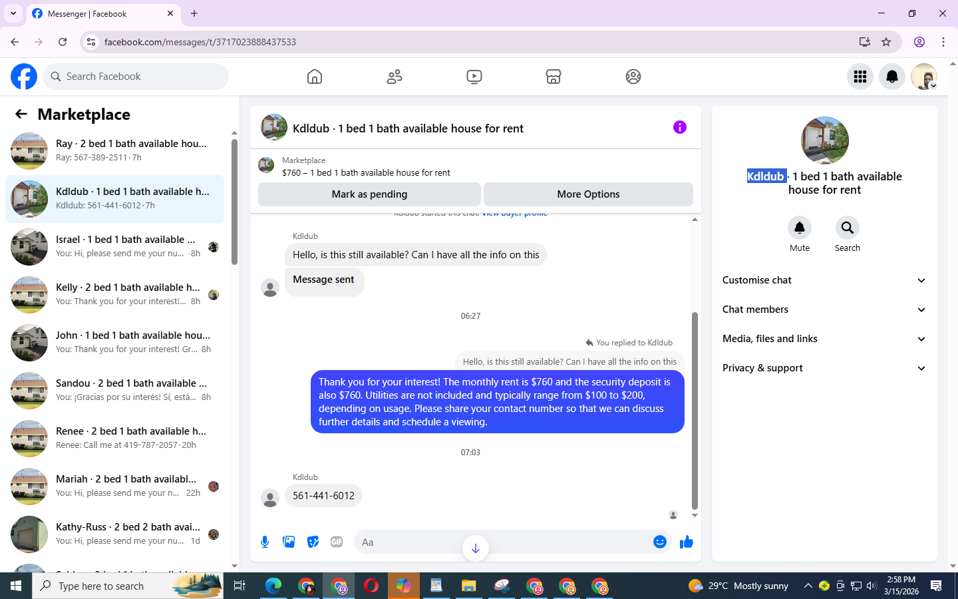958x599 pixels.
Task: Open Kelly 2 bed 1 bath conversation
Action: pos(114,295)
